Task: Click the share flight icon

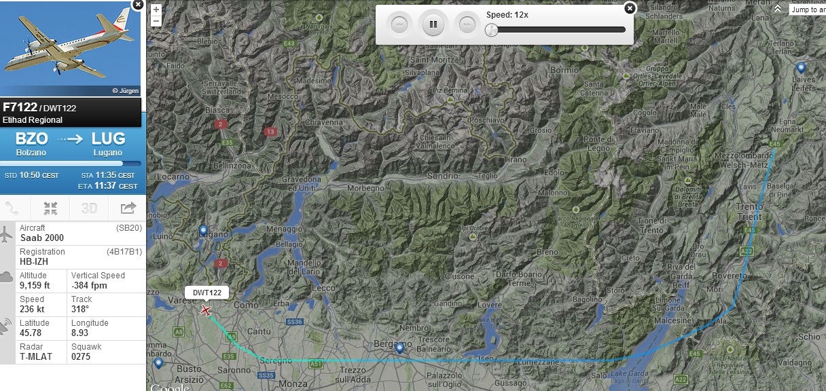Action: (128, 208)
